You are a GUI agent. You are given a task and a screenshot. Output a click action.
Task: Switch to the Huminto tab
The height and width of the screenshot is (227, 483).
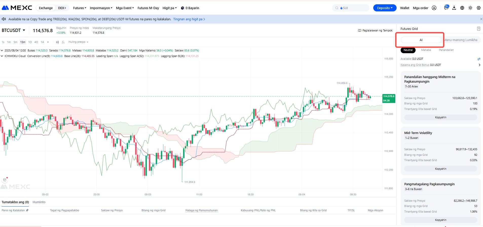(39, 202)
